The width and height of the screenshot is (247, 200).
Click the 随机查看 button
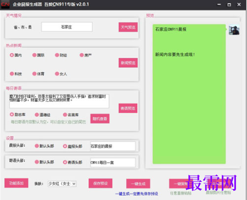coord(100,119)
